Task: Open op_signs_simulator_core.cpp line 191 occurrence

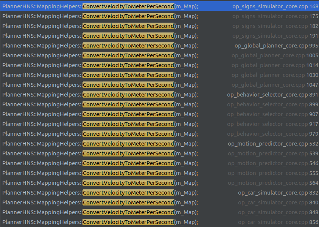Action: 151,35
